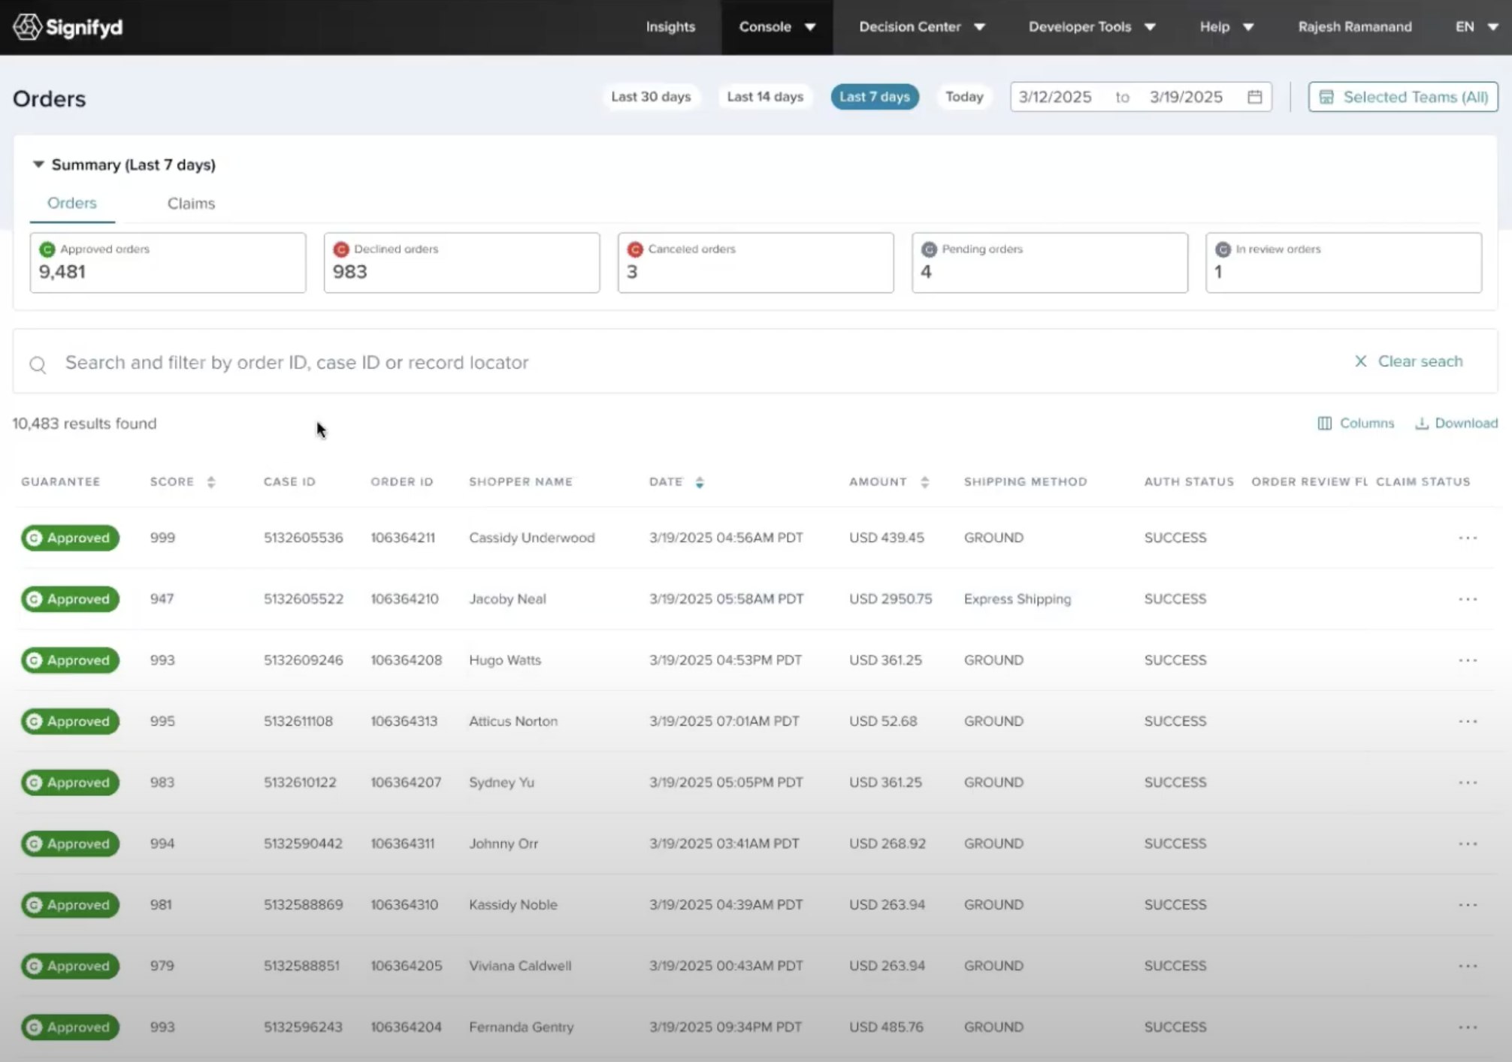Open the Developer Tools dropdown

coord(1092,27)
